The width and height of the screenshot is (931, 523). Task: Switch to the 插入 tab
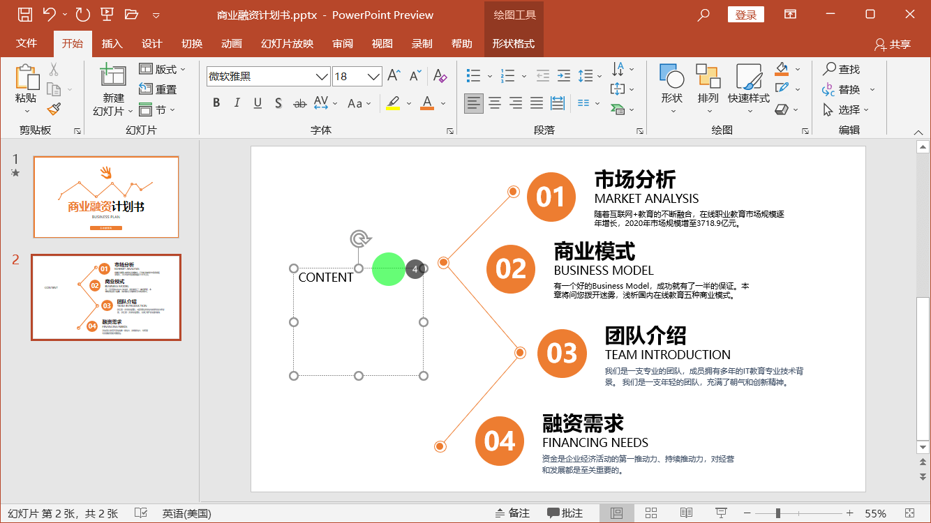coord(112,43)
